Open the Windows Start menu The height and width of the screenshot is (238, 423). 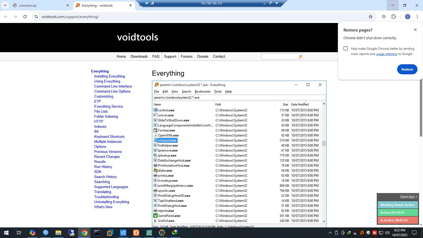(x=6, y=233)
